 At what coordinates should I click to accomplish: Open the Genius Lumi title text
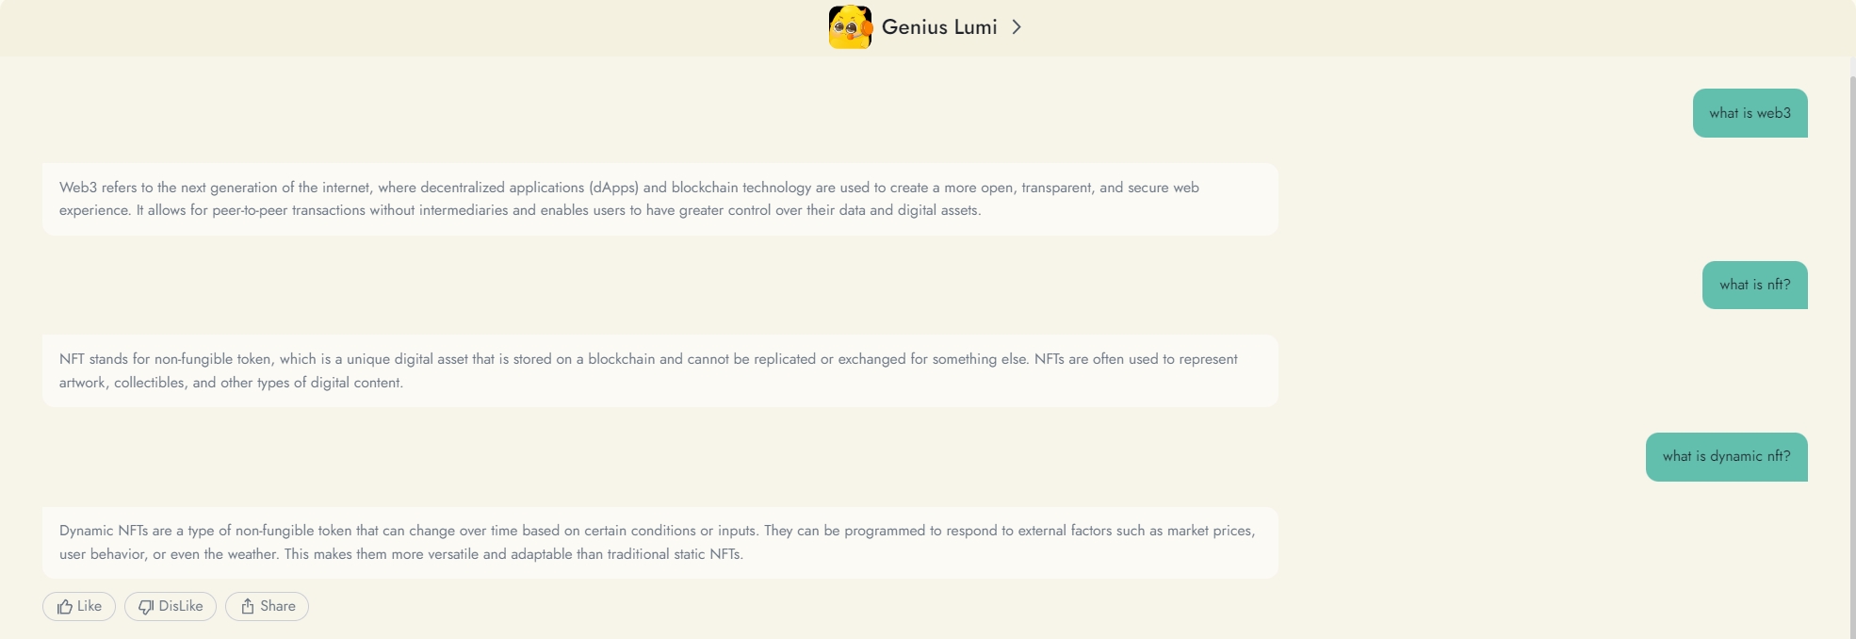(x=938, y=27)
